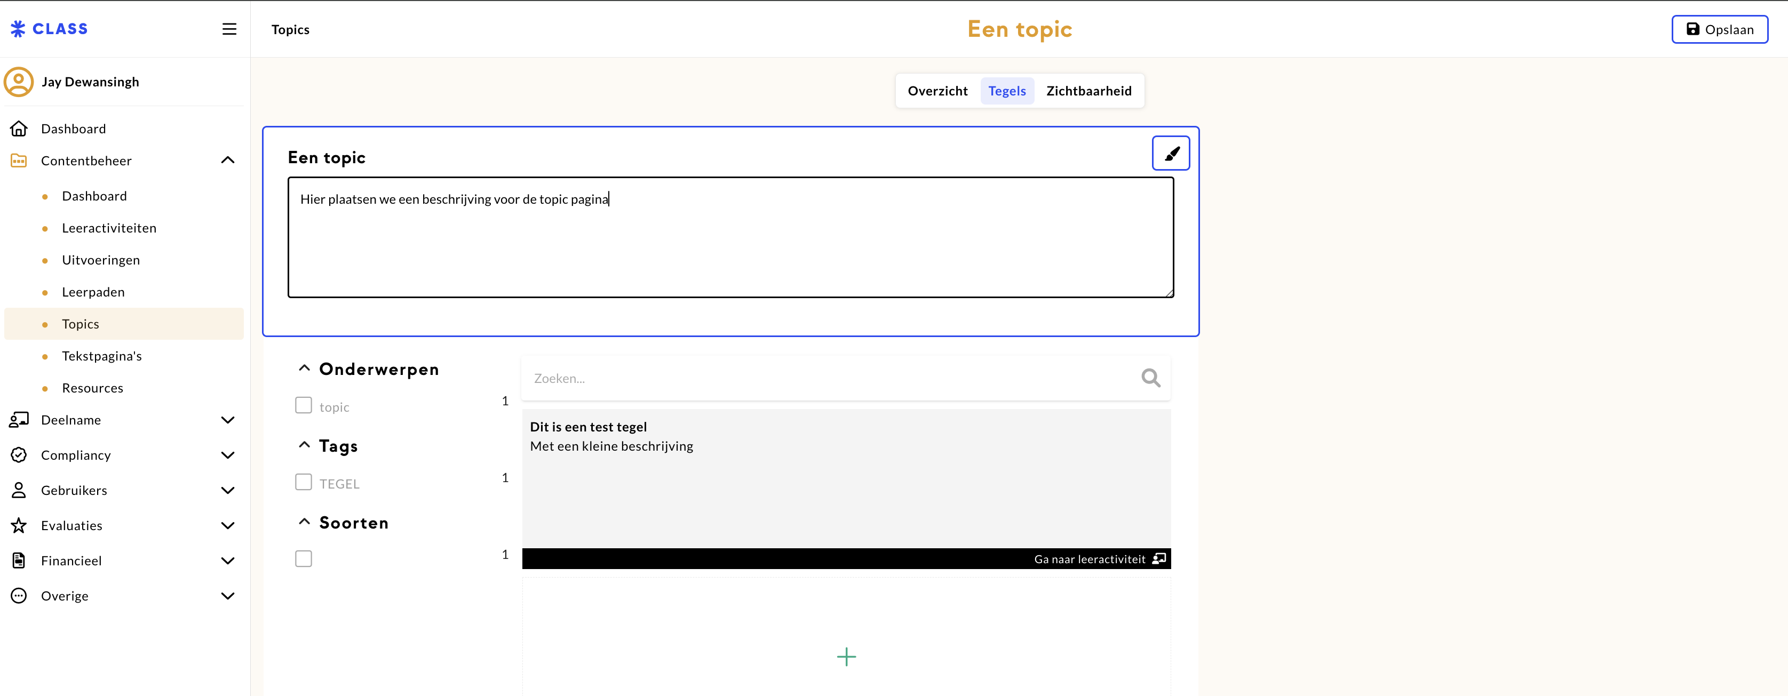Open the Zichtbaarheid tab
1788x696 pixels.
pyautogui.click(x=1088, y=91)
